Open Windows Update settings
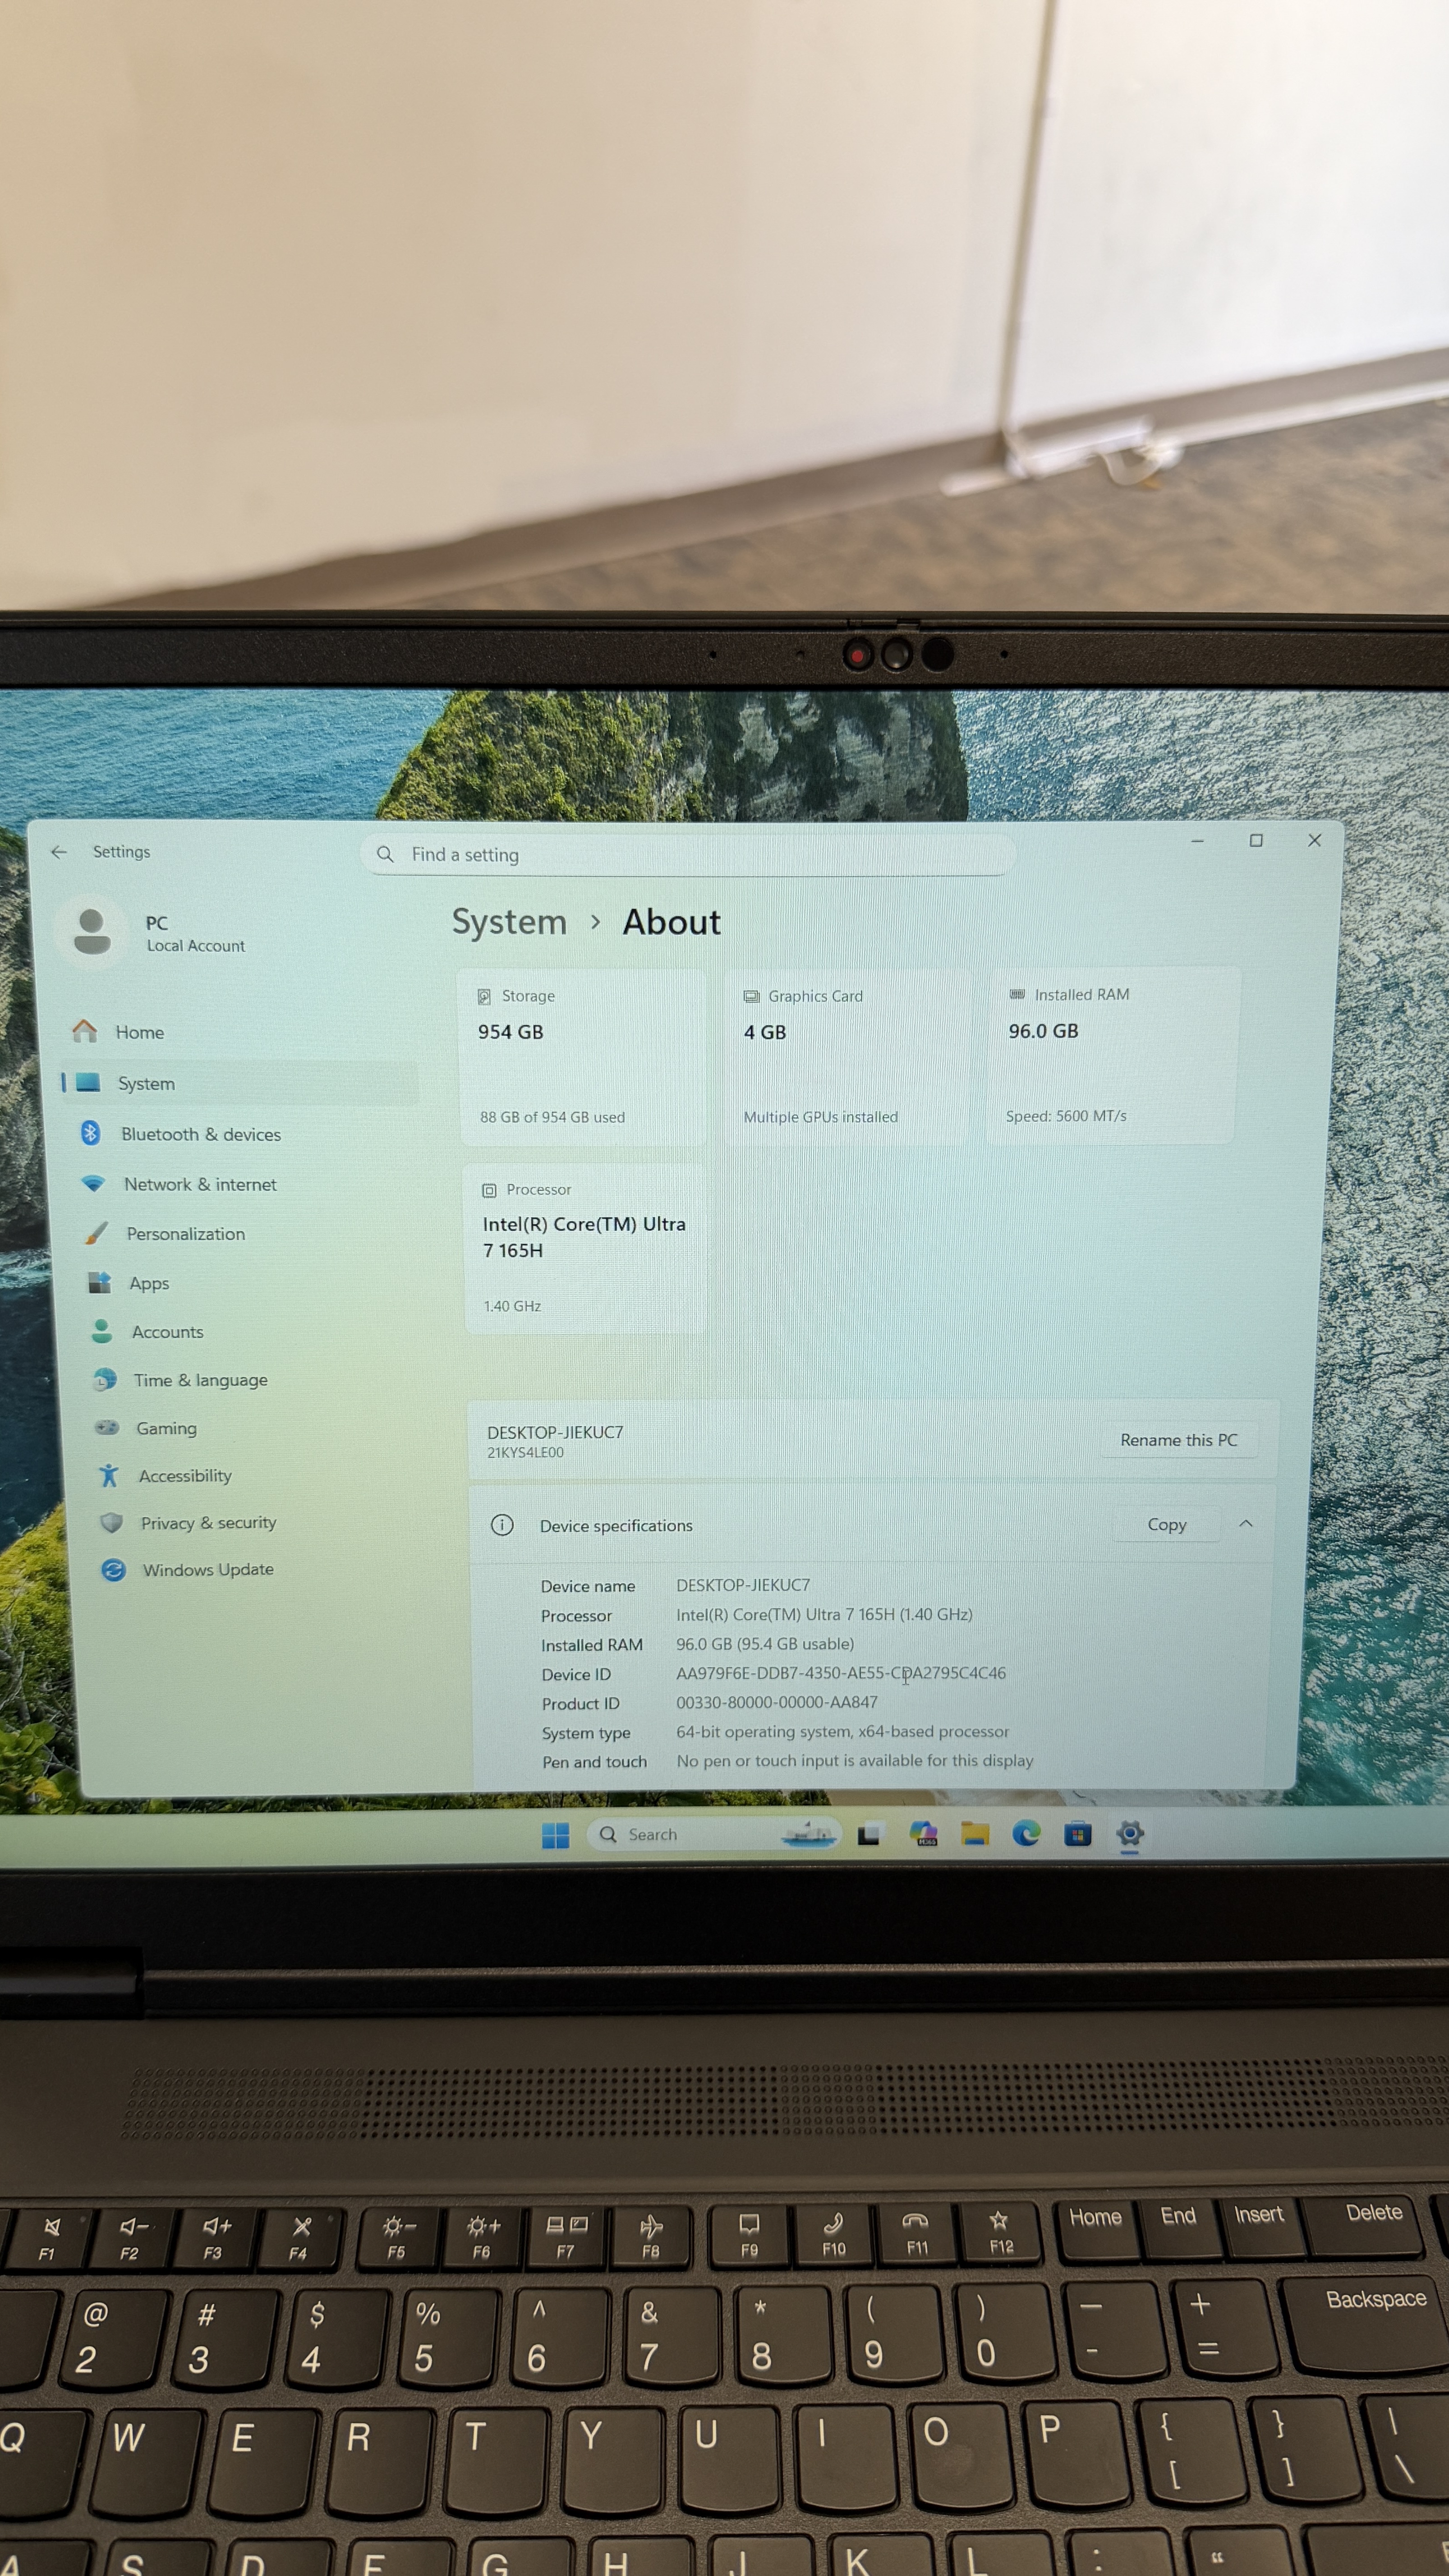Screen dimensions: 1449x2576 pyautogui.click(x=207, y=1570)
